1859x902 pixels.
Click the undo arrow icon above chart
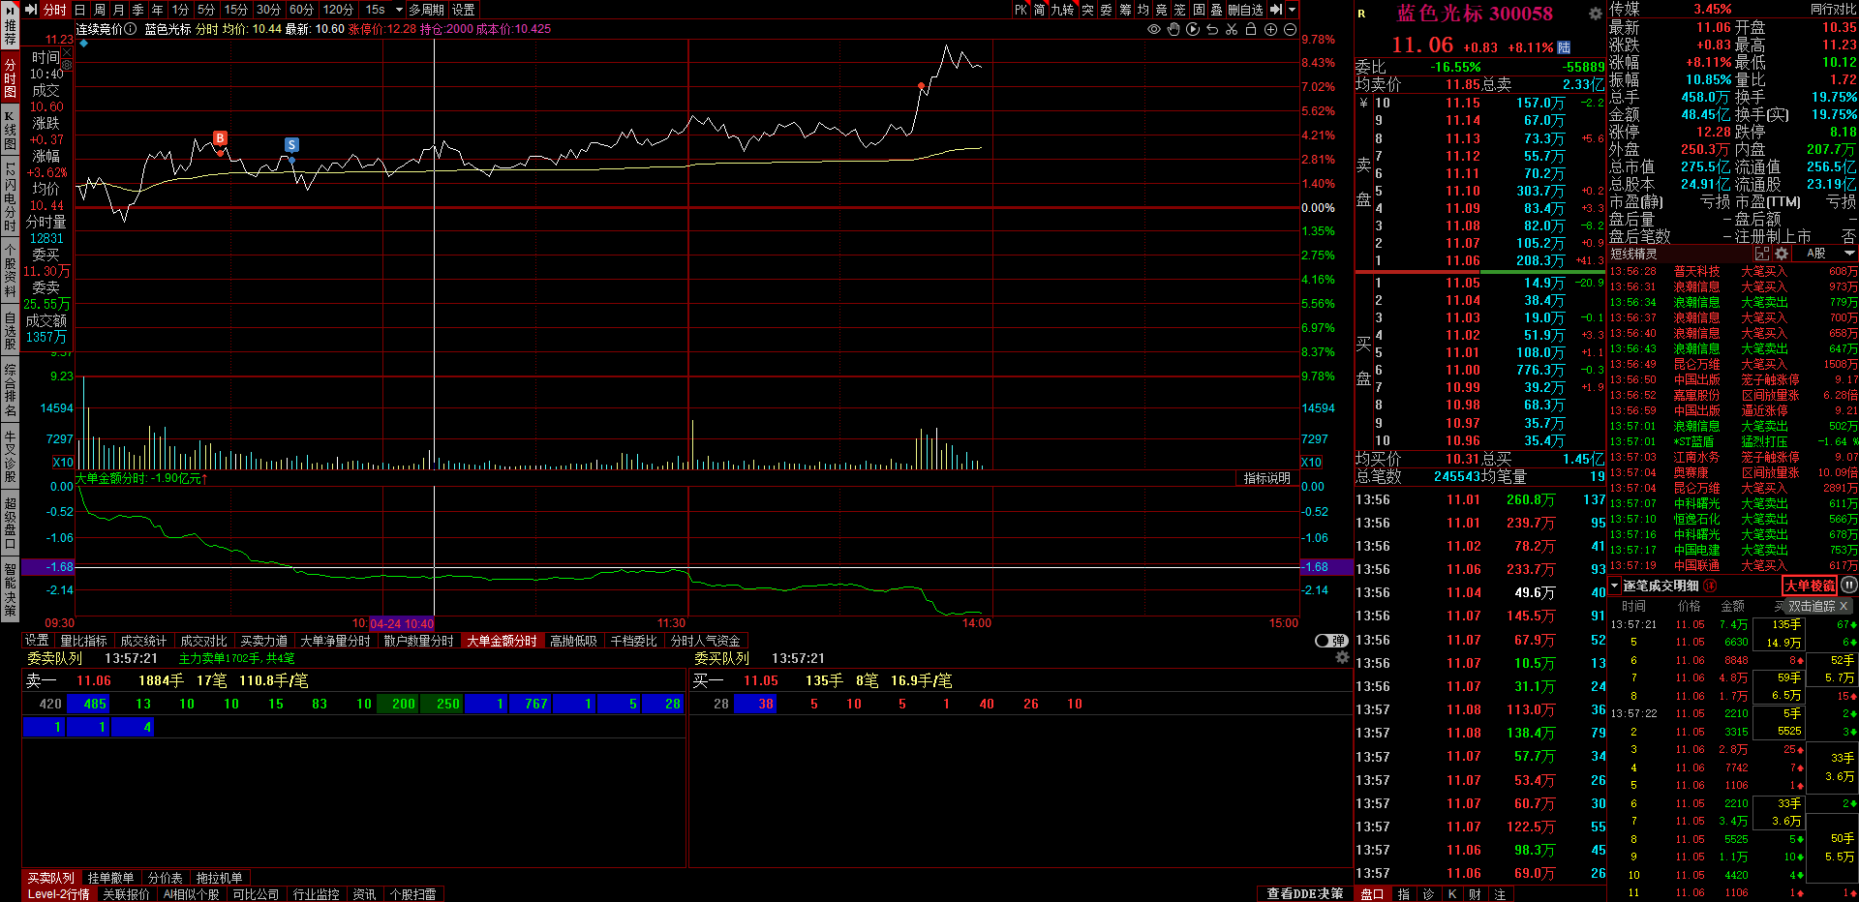(1212, 29)
